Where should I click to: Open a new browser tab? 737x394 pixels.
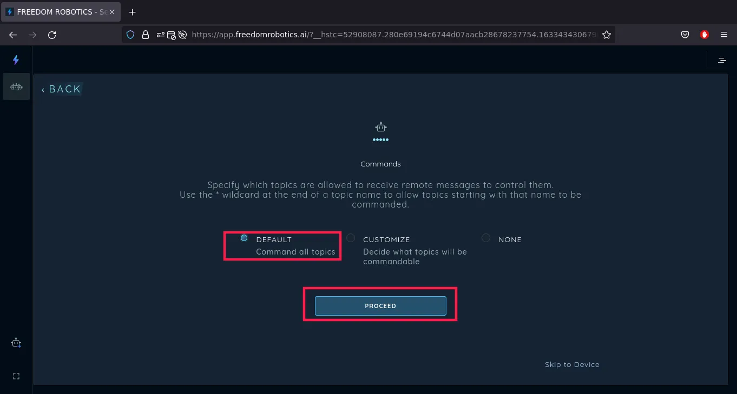[133, 12]
